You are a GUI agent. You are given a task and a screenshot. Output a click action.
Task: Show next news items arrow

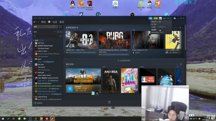tap(180, 28)
